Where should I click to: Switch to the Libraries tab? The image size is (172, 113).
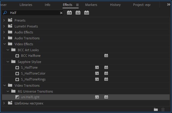click(x=26, y=5)
